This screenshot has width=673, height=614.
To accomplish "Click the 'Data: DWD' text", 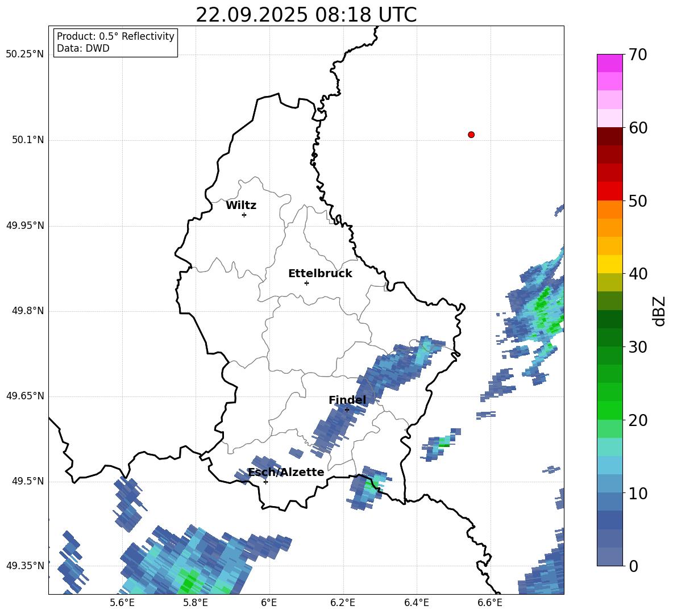I will [x=83, y=48].
